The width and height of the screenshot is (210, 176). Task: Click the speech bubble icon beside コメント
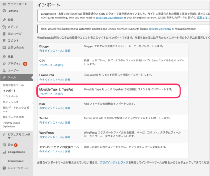[x=4, y=41]
